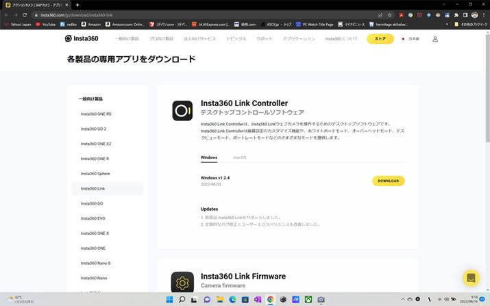Click the Adobe Acrobat extension icon
490x306 pixels.
(x=401, y=14)
